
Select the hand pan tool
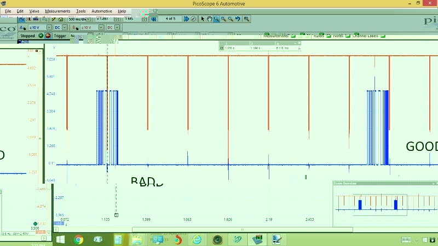210,19
